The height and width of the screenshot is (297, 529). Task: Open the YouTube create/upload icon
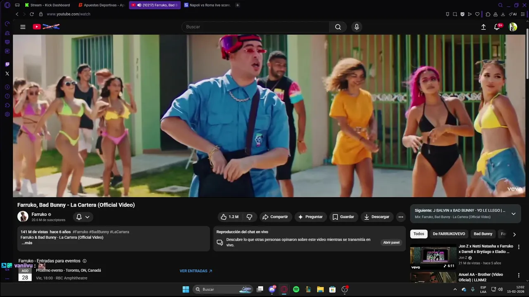pyautogui.click(x=484, y=27)
